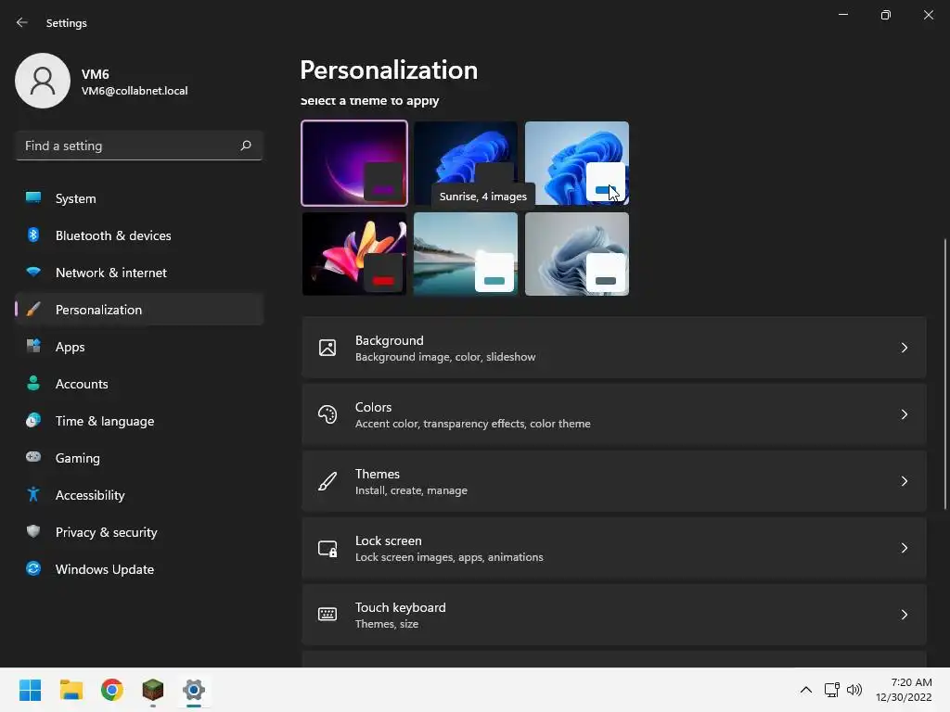This screenshot has height=712, width=950.
Task: Click the Colors palette icon
Action: [327, 414]
